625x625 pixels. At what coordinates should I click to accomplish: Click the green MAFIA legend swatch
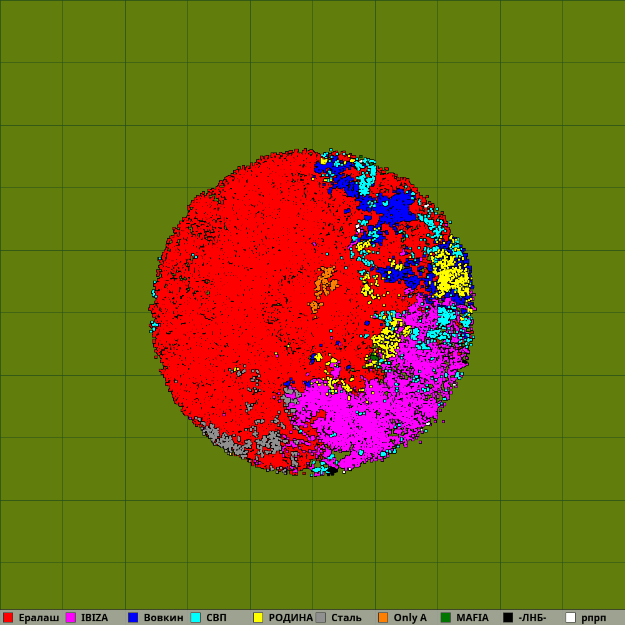[x=446, y=617]
